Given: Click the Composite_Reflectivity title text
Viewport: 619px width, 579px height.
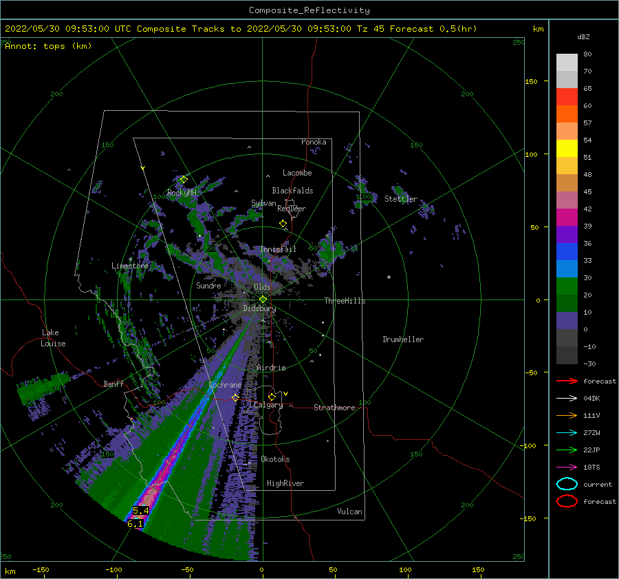Looking at the screenshot, I should 309,10.
